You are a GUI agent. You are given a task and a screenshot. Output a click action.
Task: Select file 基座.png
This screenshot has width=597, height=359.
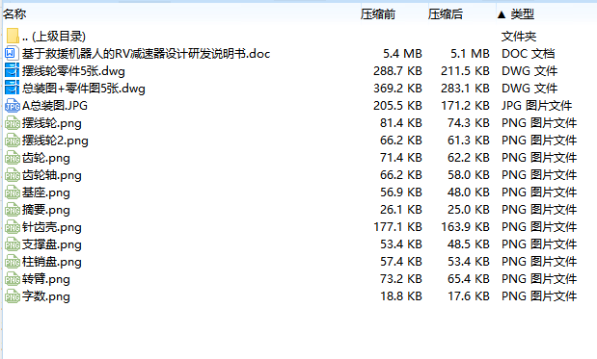46,192
